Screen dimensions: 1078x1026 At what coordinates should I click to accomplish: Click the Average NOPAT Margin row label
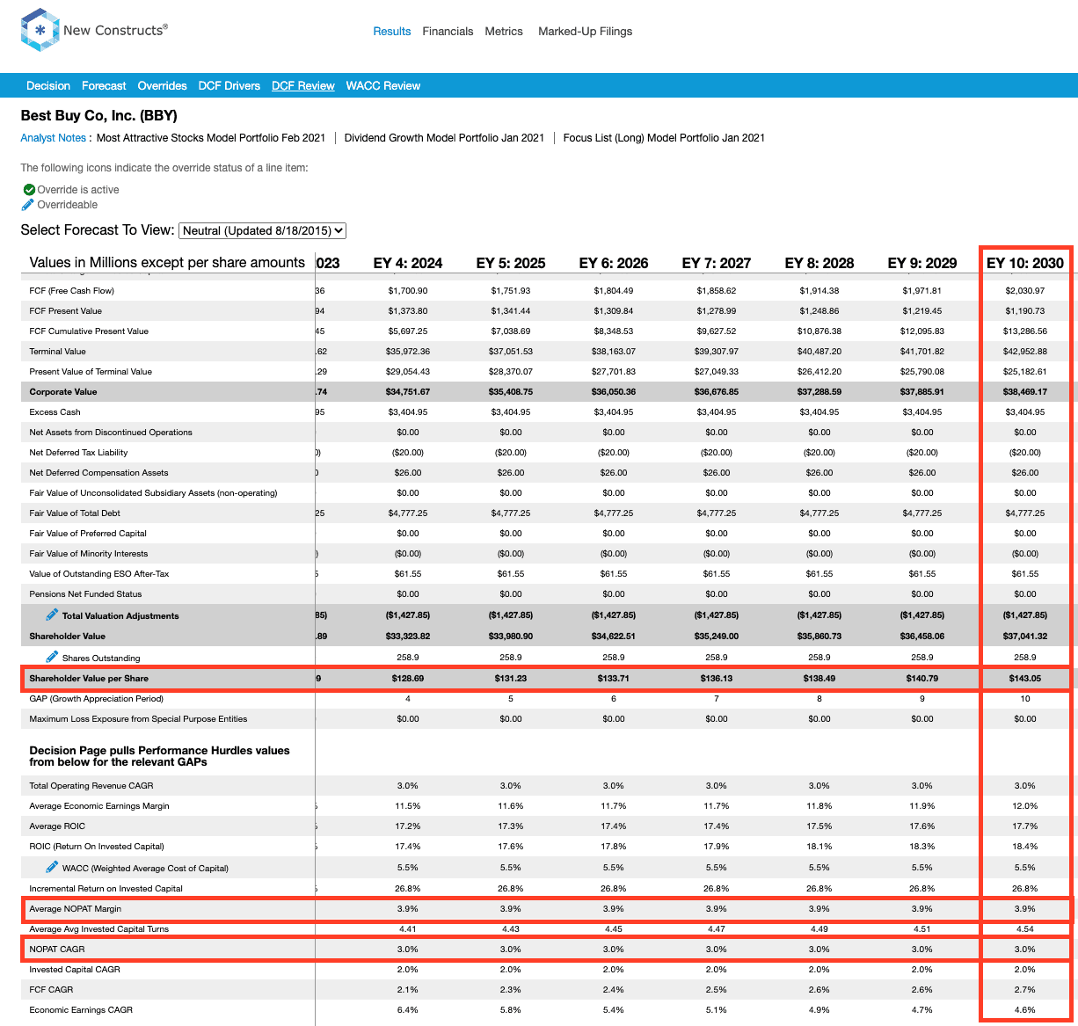coord(76,909)
